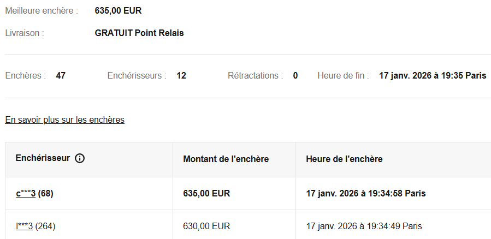Viewport: 491px width, 239px height.
Task: Click the Enchères count of 47
Action: click(61, 76)
